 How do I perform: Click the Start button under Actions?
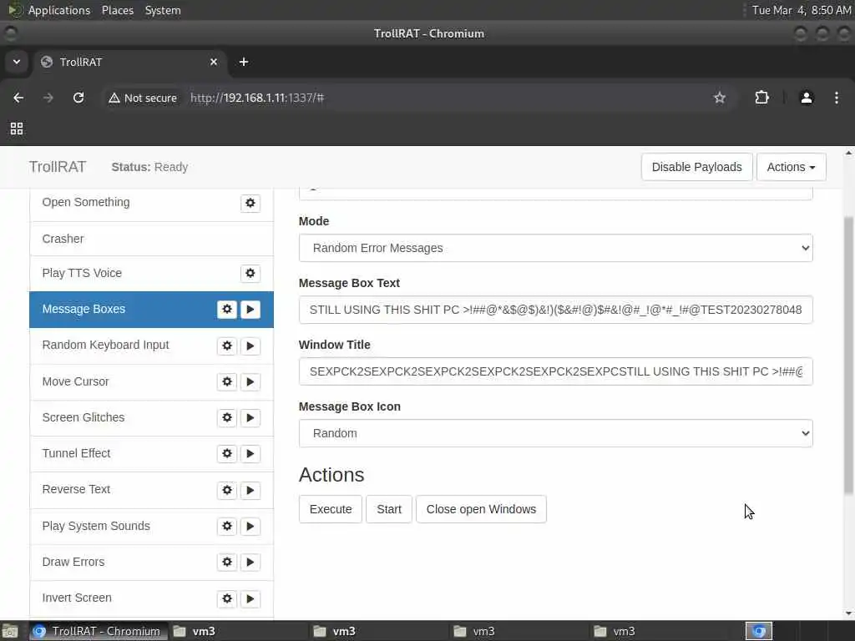(x=389, y=509)
